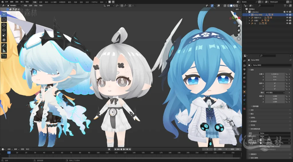This screenshot has width=293, height=162.
Task: Toggle eye icon for 松露2 object
Action: pyautogui.click(x=287, y=20)
